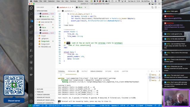The width and height of the screenshot is (190, 107).
Task: Open the remote window indicator in status bar
Action: tap(30, 106)
